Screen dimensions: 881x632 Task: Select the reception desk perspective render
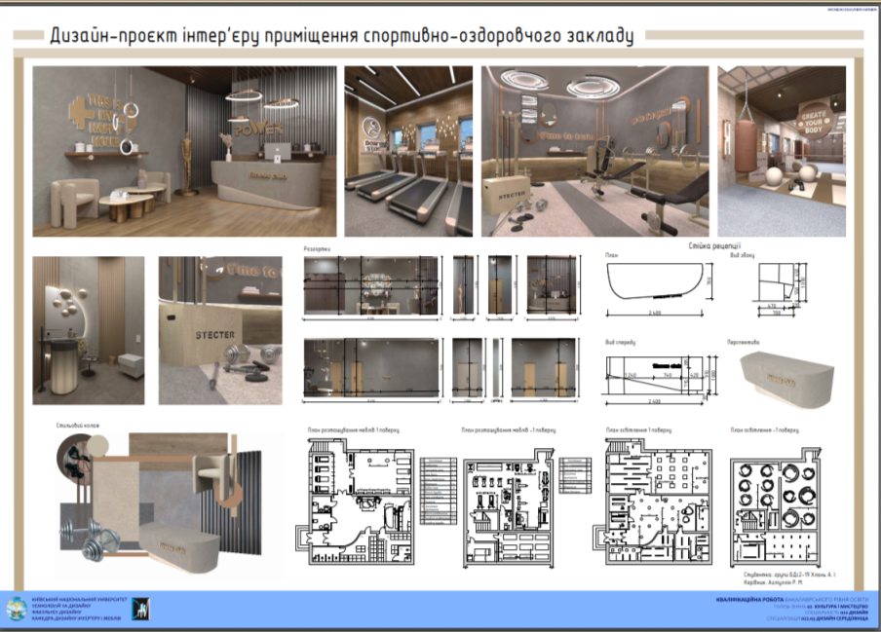point(786,379)
